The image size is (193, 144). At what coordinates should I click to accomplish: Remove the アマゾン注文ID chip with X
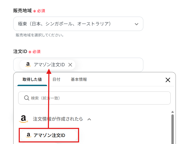tap(70, 65)
